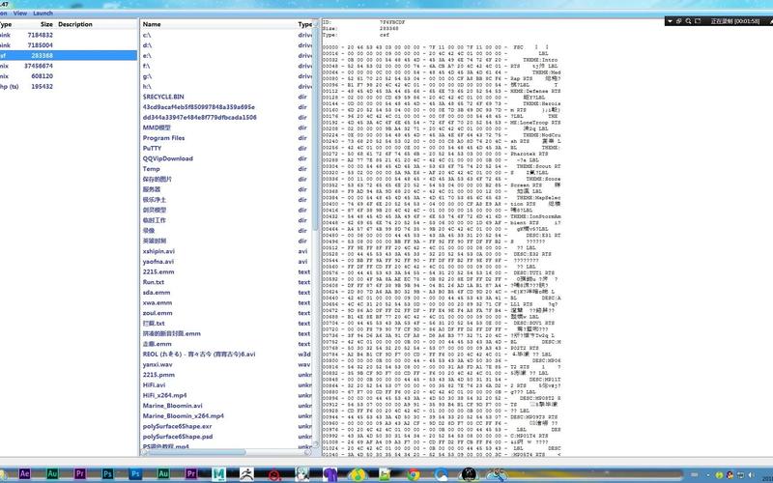Open the black round taskbar icon

coord(469,474)
